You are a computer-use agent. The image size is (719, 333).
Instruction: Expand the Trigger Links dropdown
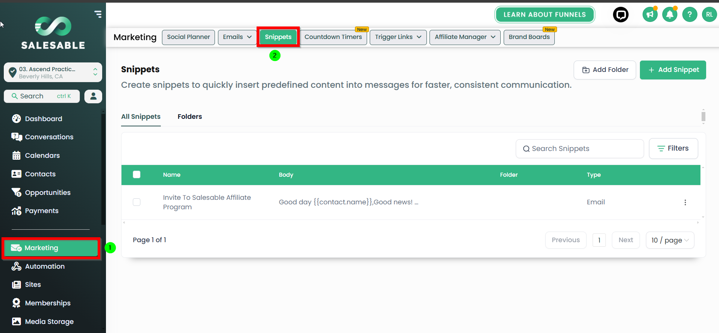(x=398, y=37)
